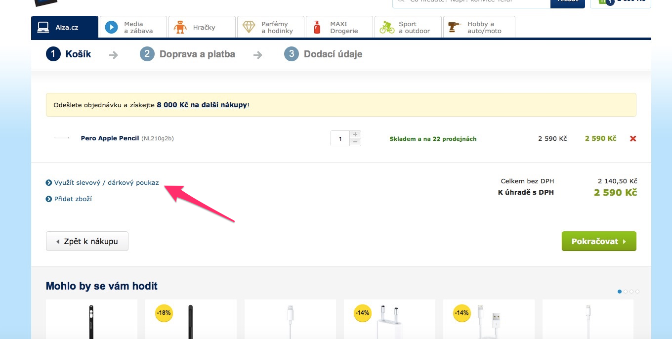The image size is (672, 339).
Task: Open the Pero Apple Pencil product link
Action: pos(110,138)
